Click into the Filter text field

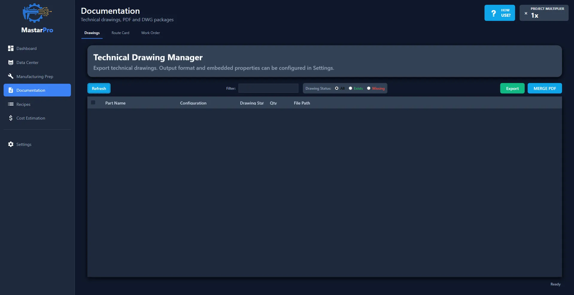click(x=268, y=88)
